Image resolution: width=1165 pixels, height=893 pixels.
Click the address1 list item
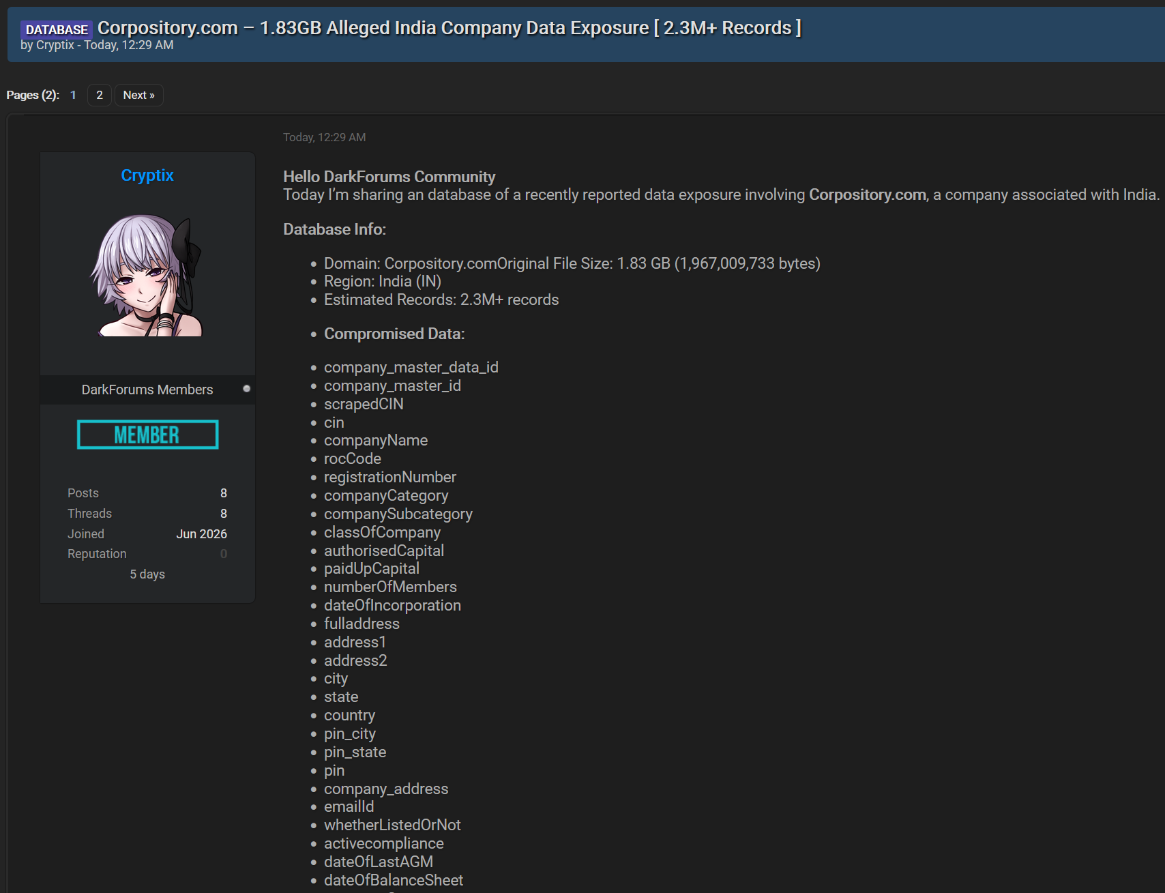click(x=355, y=643)
